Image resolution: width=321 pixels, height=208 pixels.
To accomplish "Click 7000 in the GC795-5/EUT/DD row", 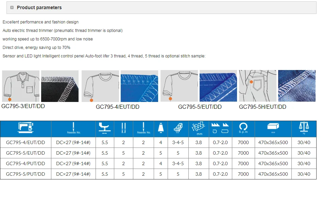I will 243,153.
